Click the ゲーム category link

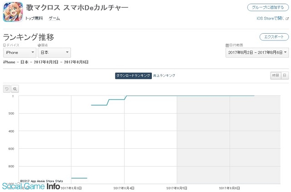tap(55, 18)
